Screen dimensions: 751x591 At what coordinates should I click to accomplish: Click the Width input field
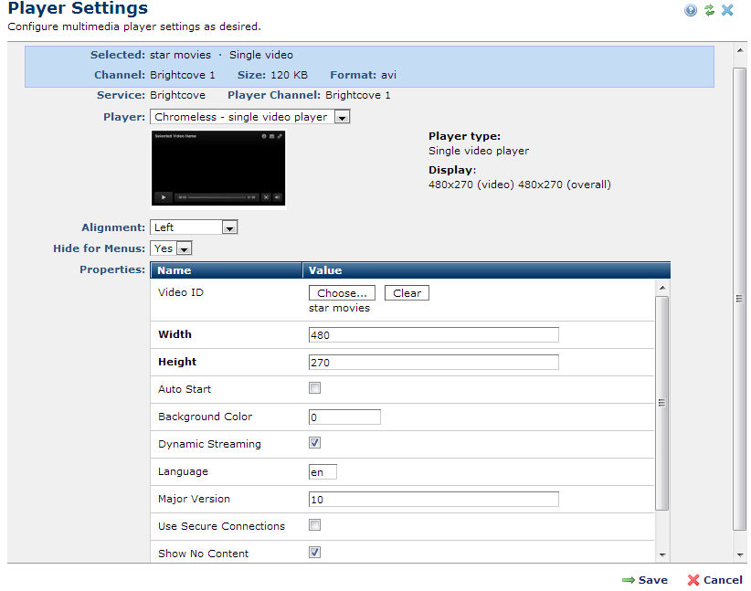click(433, 335)
